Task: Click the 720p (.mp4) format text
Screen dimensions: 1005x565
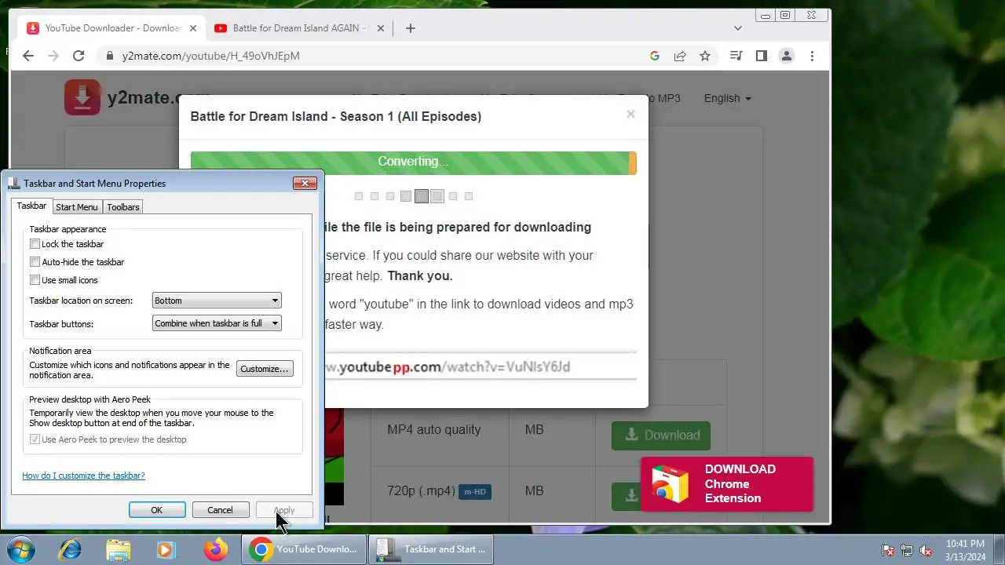Action: (421, 491)
